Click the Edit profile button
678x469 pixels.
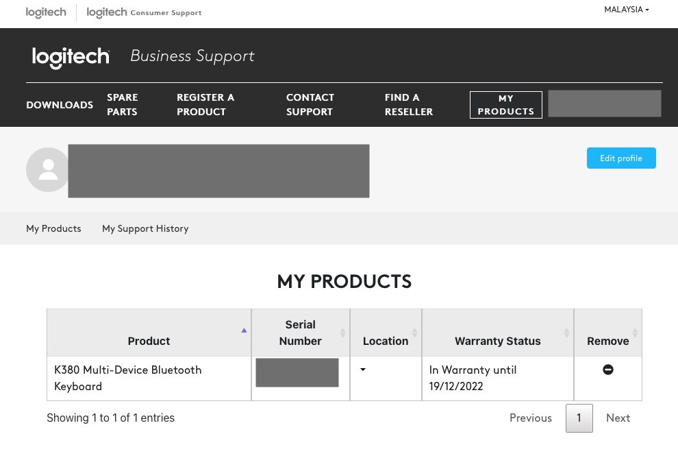click(621, 158)
